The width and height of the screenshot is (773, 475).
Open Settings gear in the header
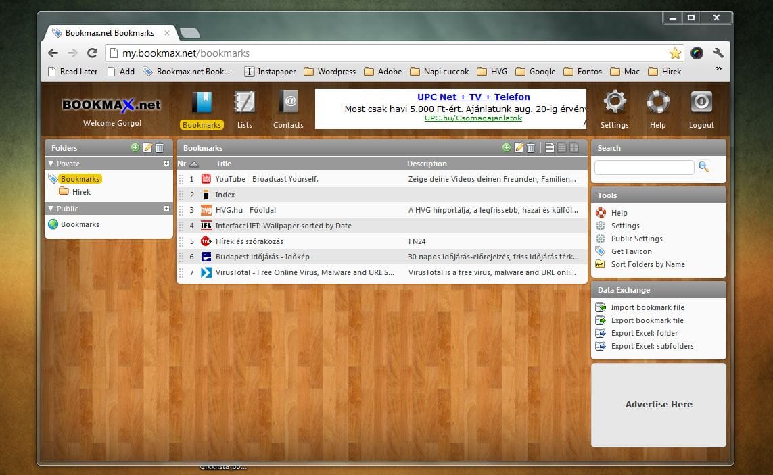[615, 102]
